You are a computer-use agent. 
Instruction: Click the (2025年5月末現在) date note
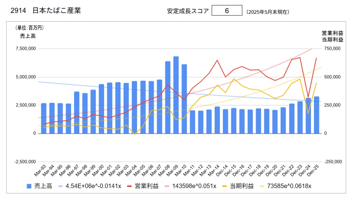(x=268, y=12)
